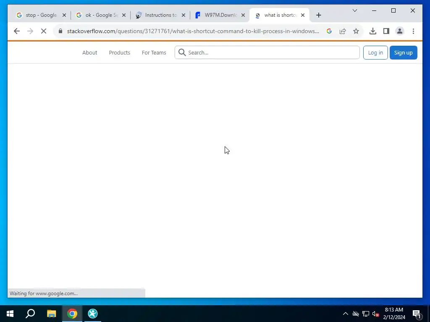Click the muted volume tray icon

coord(375,314)
